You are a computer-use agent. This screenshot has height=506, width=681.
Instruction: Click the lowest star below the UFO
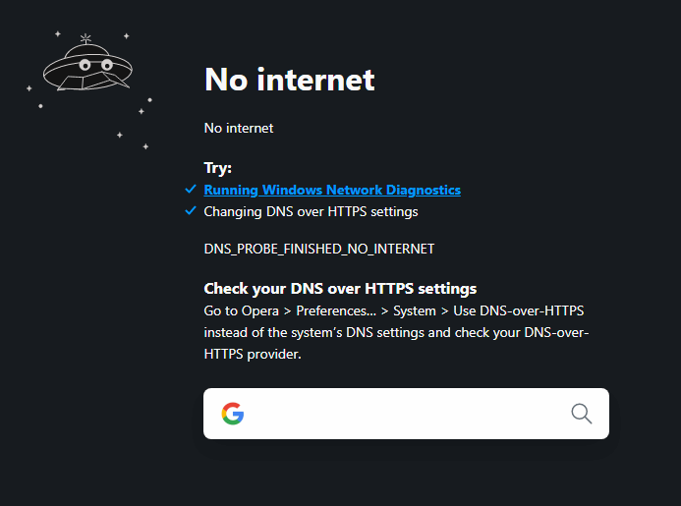[x=145, y=146]
